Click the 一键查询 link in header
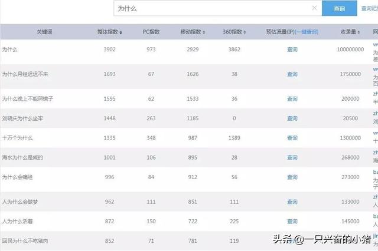Screen dimensions: 378x251 click(307, 32)
